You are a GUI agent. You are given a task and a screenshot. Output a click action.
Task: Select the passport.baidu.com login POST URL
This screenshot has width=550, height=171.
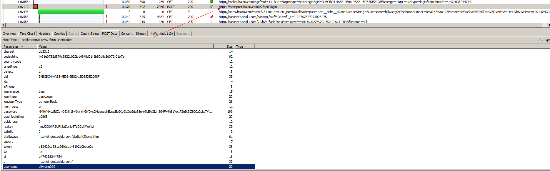pos(248,7)
